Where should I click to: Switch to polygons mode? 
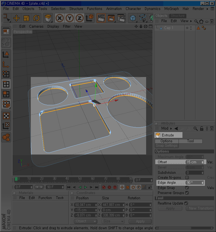[x=6, y=94]
